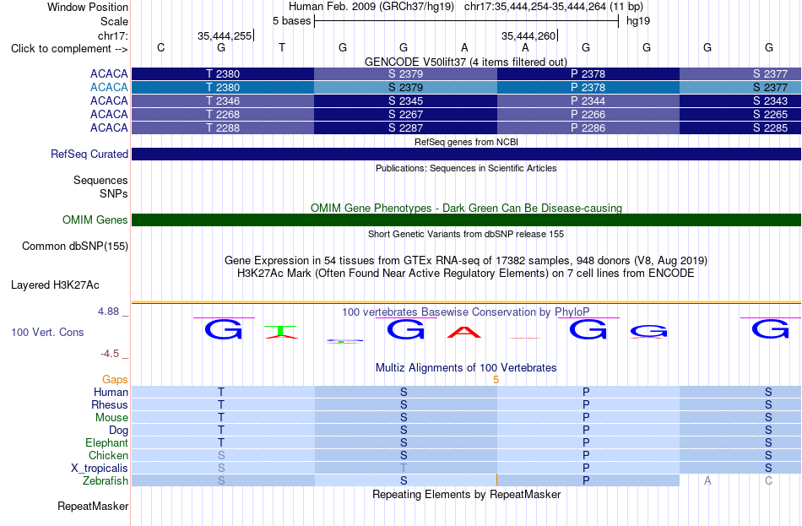This screenshot has height=526, width=802.
Task: Select the Rhesus alignment row label
Action: pyautogui.click(x=110, y=404)
